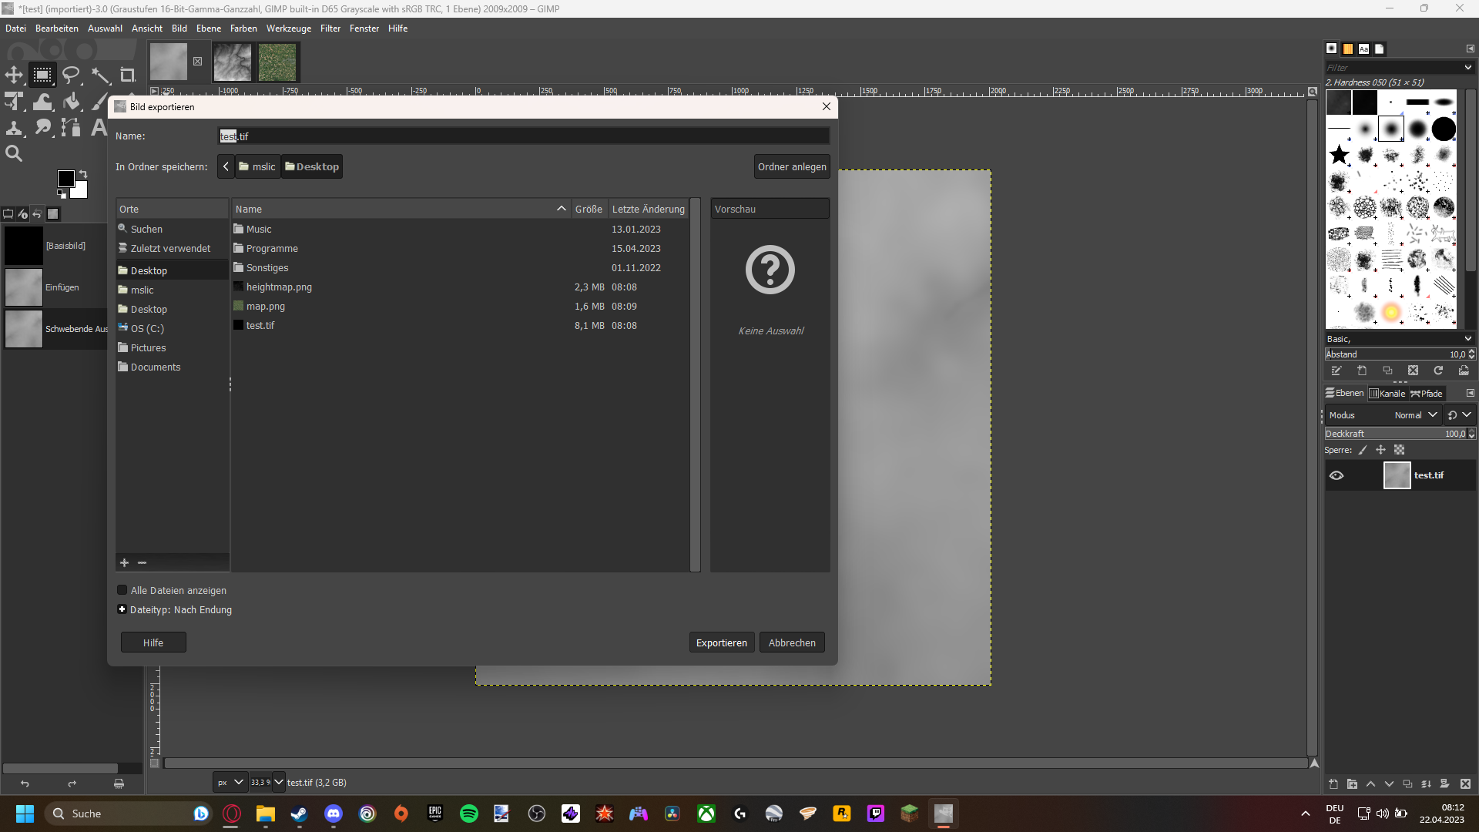
Task: Select the Bucket Fill tool
Action: pyautogui.click(x=72, y=102)
